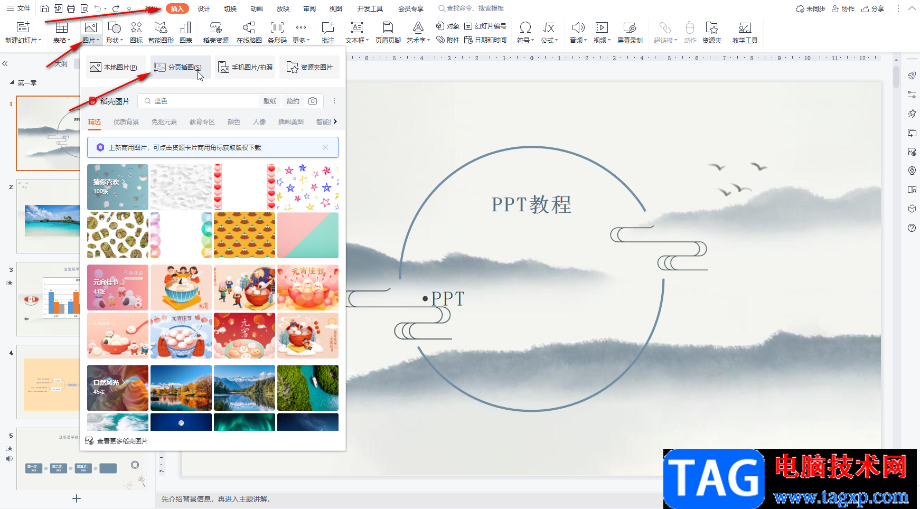Select the 优质背景 image category tab
The image size is (920, 509).
(126, 122)
